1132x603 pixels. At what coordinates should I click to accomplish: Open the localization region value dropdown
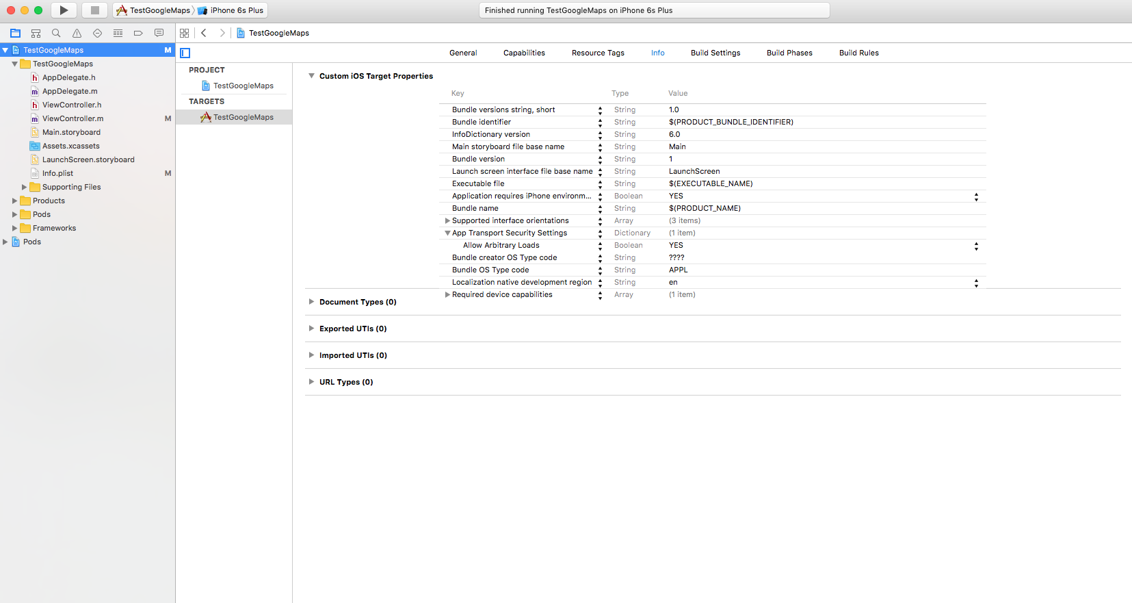[976, 282]
